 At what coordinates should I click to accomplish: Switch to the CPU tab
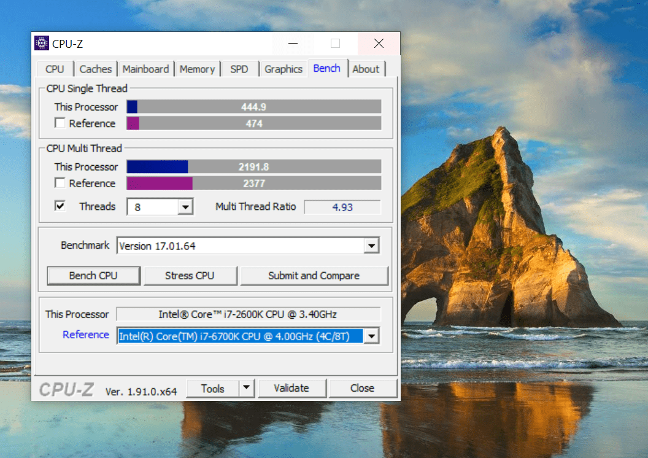55,69
